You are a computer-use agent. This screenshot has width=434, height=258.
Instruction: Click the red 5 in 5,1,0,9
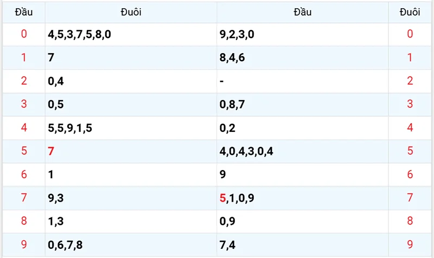[x=222, y=198]
